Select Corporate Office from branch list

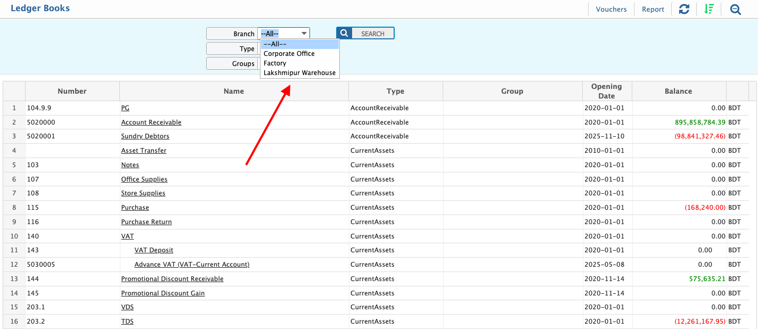coord(289,54)
